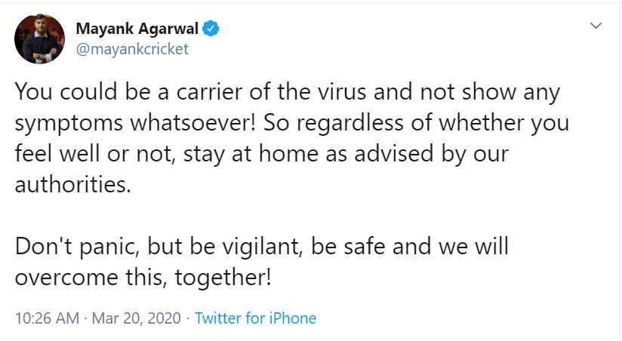Screen dimensions: 622x341
Task: Click Mayank Agarwal's profile picture
Action: pos(40,38)
